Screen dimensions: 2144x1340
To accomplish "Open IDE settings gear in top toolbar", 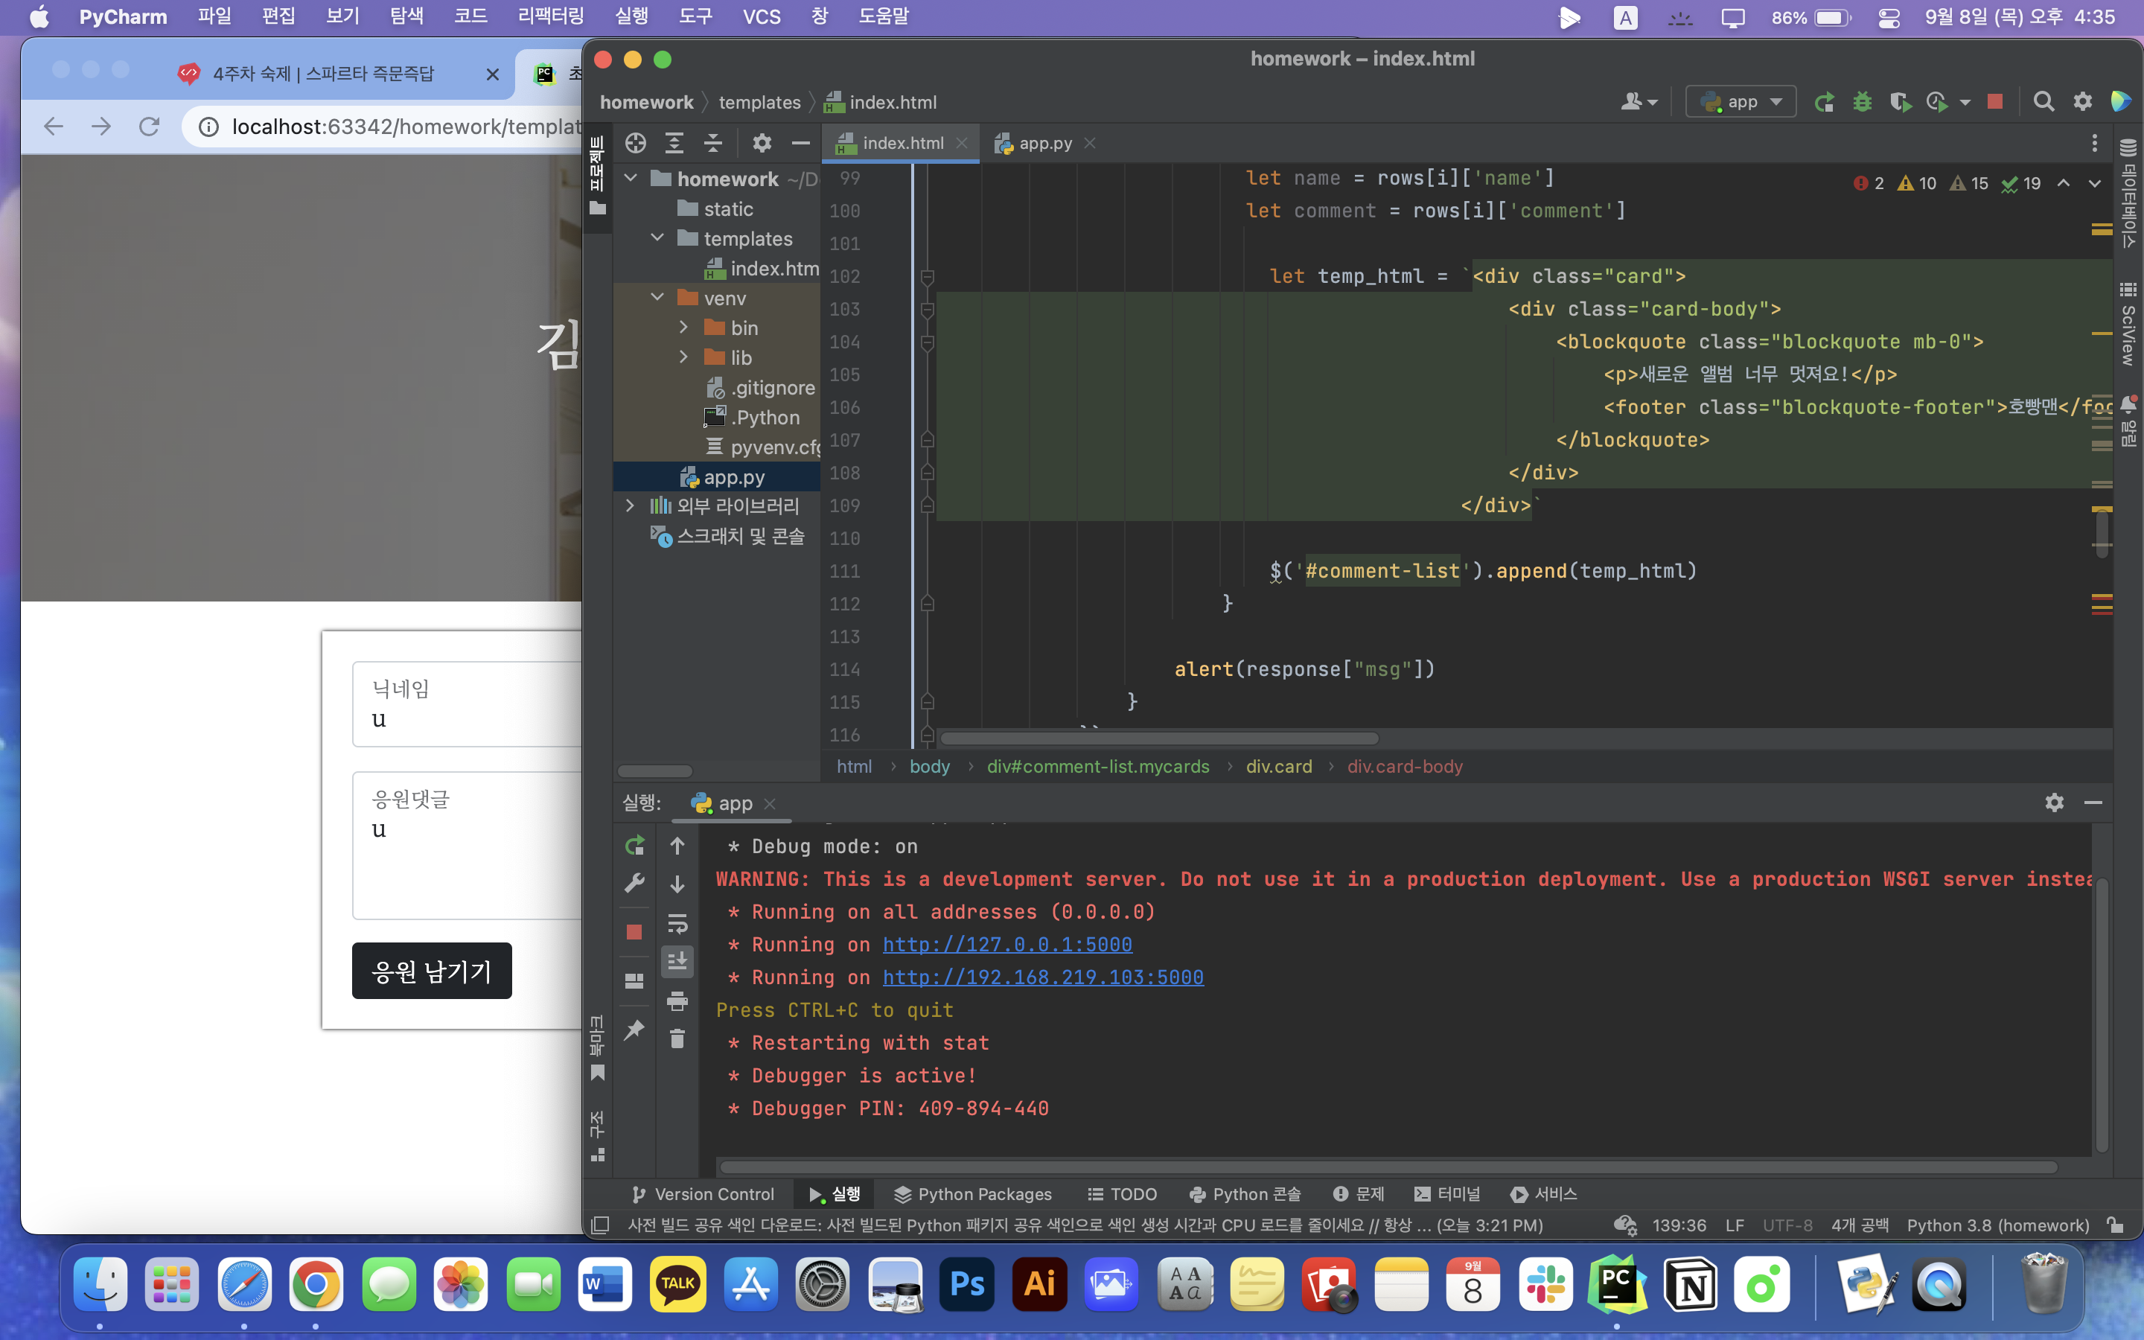I will [2082, 102].
